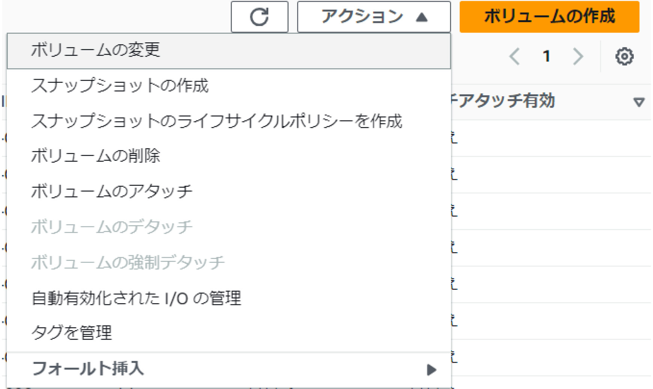Image resolution: width=653 pixels, height=389 pixels.
Task: Go to previous page with left chevron
Action: (x=515, y=57)
